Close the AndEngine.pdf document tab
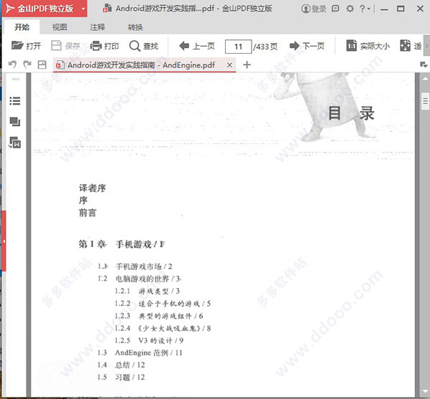 pos(229,65)
